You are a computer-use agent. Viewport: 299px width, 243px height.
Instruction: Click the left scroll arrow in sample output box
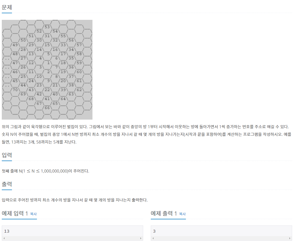(x=153, y=238)
